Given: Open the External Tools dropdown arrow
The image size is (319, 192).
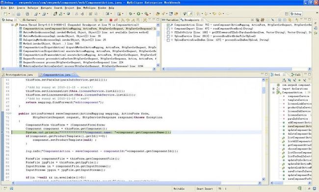Looking at the screenshot, I should (150, 14).
